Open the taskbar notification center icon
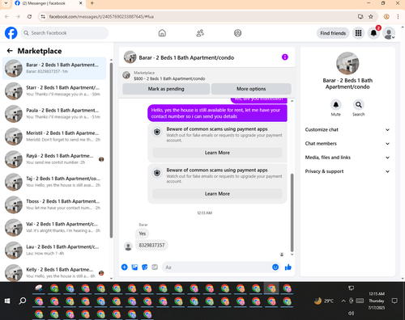The width and height of the screenshot is (405, 320). [x=394, y=301]
